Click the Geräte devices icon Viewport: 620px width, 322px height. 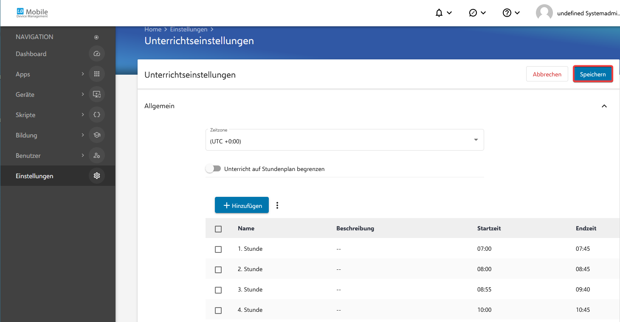(97, 95)
